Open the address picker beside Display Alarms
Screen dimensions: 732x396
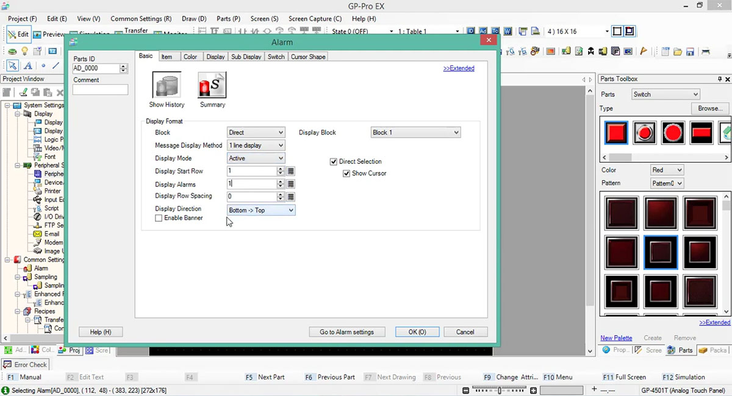(291, 184)
